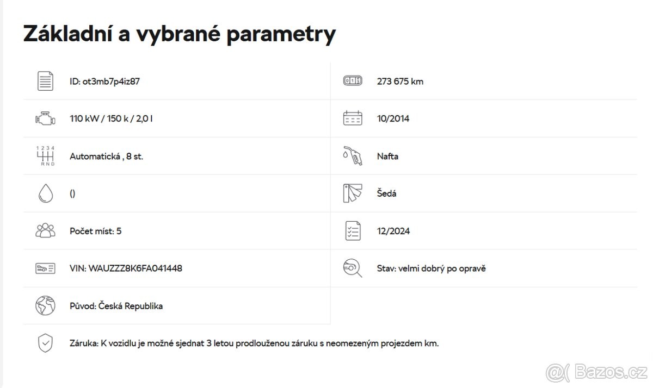Click the car condition magnifier icon
The height and width of the screenshot is (388, 653).
pos(353,268)
